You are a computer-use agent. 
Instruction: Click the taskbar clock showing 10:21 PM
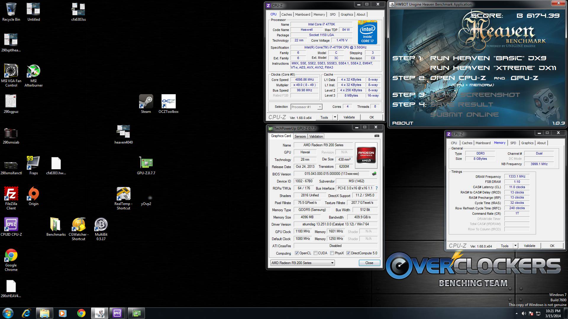[x=553, y=313]
